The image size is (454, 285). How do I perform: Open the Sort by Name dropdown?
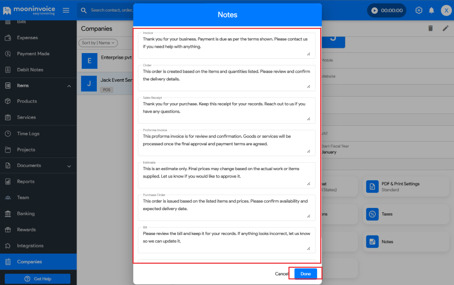point(98,43)
